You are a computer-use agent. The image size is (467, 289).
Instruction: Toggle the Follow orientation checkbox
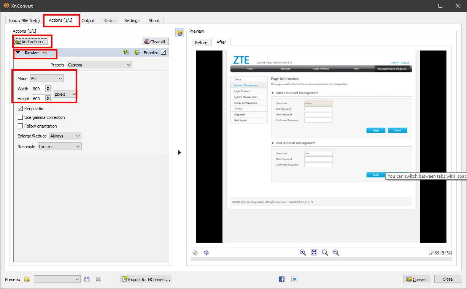21,126
